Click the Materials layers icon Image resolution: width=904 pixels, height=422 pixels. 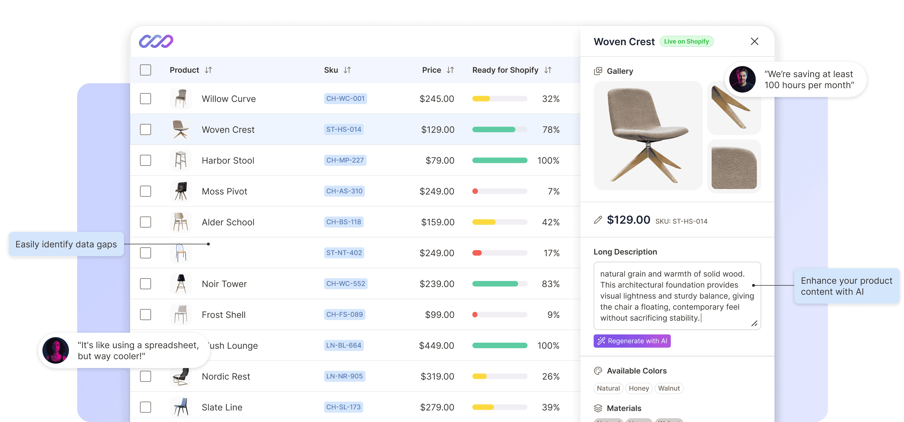coord(598,408)
